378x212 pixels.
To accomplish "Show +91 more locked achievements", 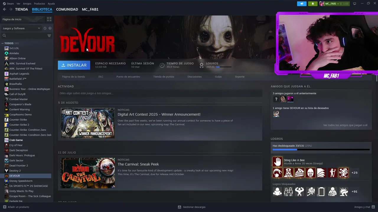I will pyautogui.click(x=354, y=191).
